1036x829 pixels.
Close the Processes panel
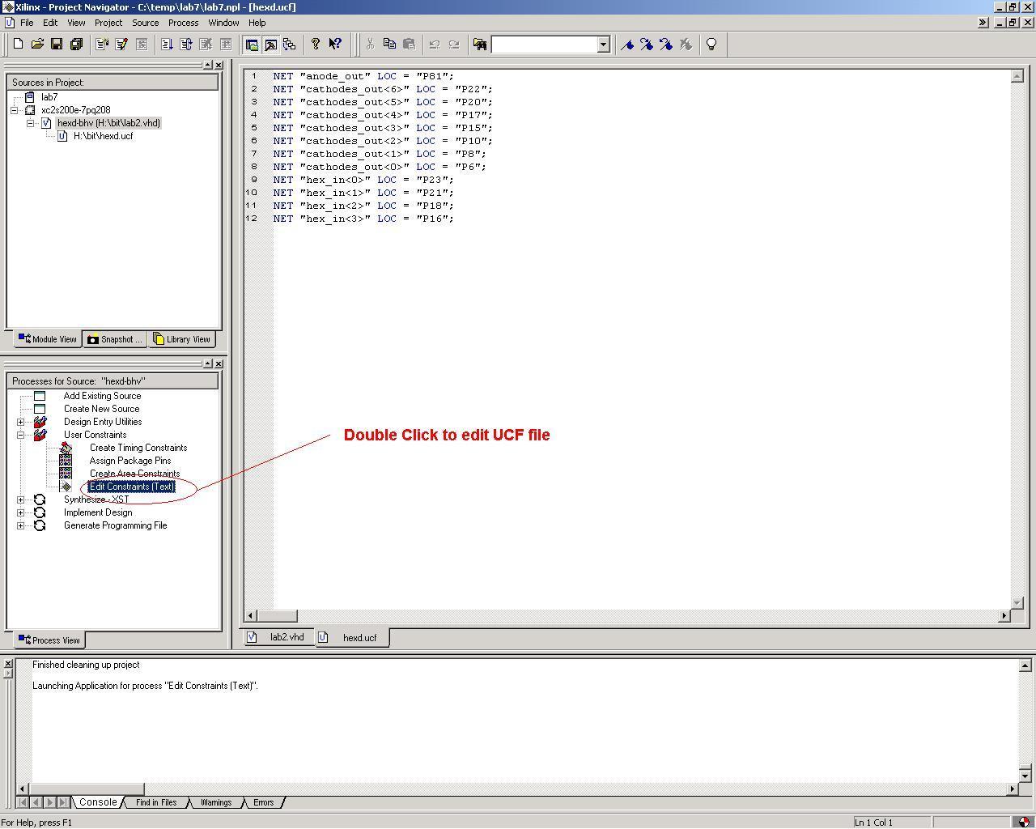coord(219,363)
